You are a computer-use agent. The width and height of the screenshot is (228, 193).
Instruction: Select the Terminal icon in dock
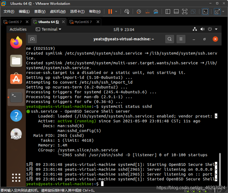click(16, 97)
